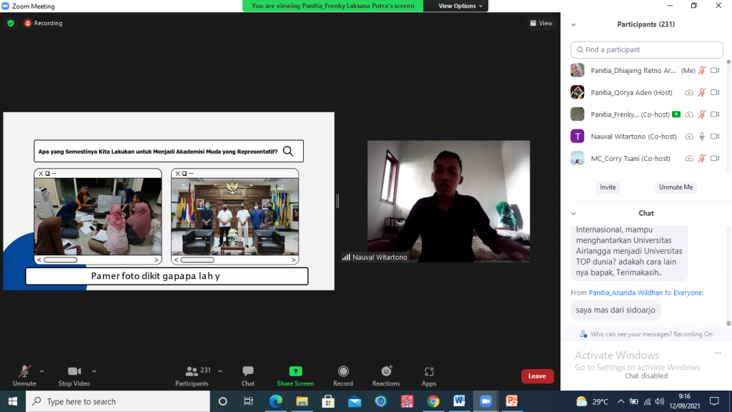Open the Reactions panel
Image resolution: width=732 pixels, height=412 pixels.
tap(386, 371)
